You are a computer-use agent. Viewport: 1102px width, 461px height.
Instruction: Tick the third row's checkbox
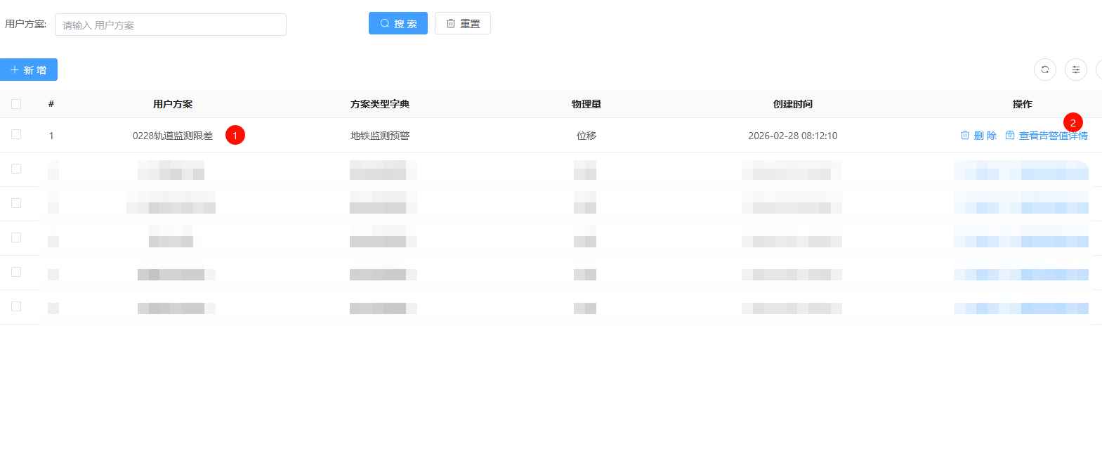point(16,203)
